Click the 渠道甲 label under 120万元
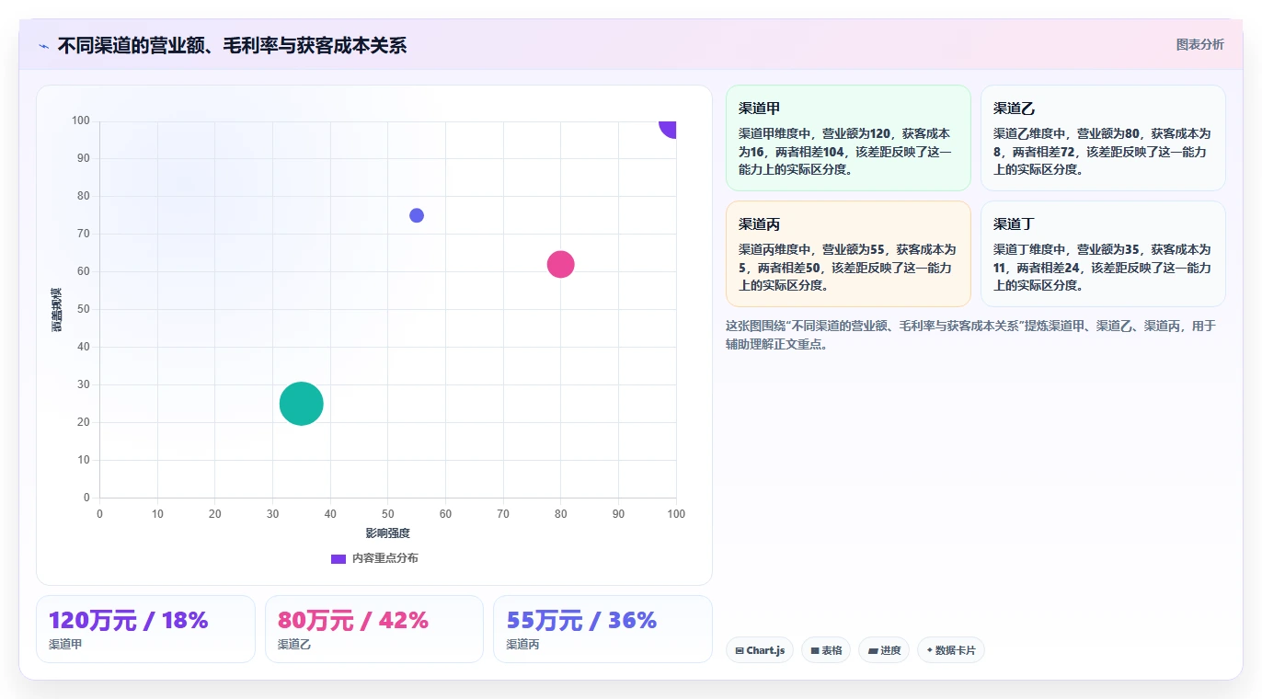Screen dimensions: 1262x699 pyautogui.click(x=65, y=645)
